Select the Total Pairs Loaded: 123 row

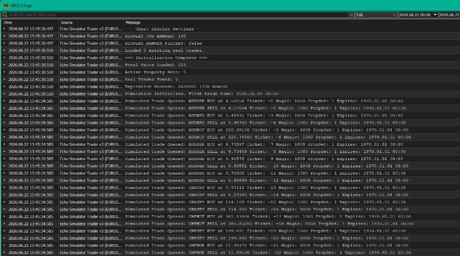coord(230,65)
